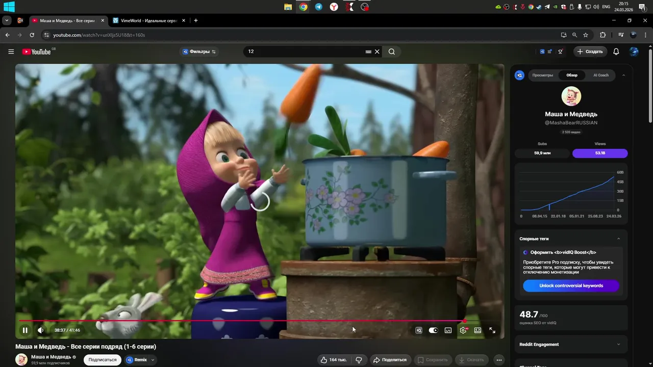Click the 59,9 млн Subs pill
The width and height of the screenshot is (653, 367).
pos(542,153)
